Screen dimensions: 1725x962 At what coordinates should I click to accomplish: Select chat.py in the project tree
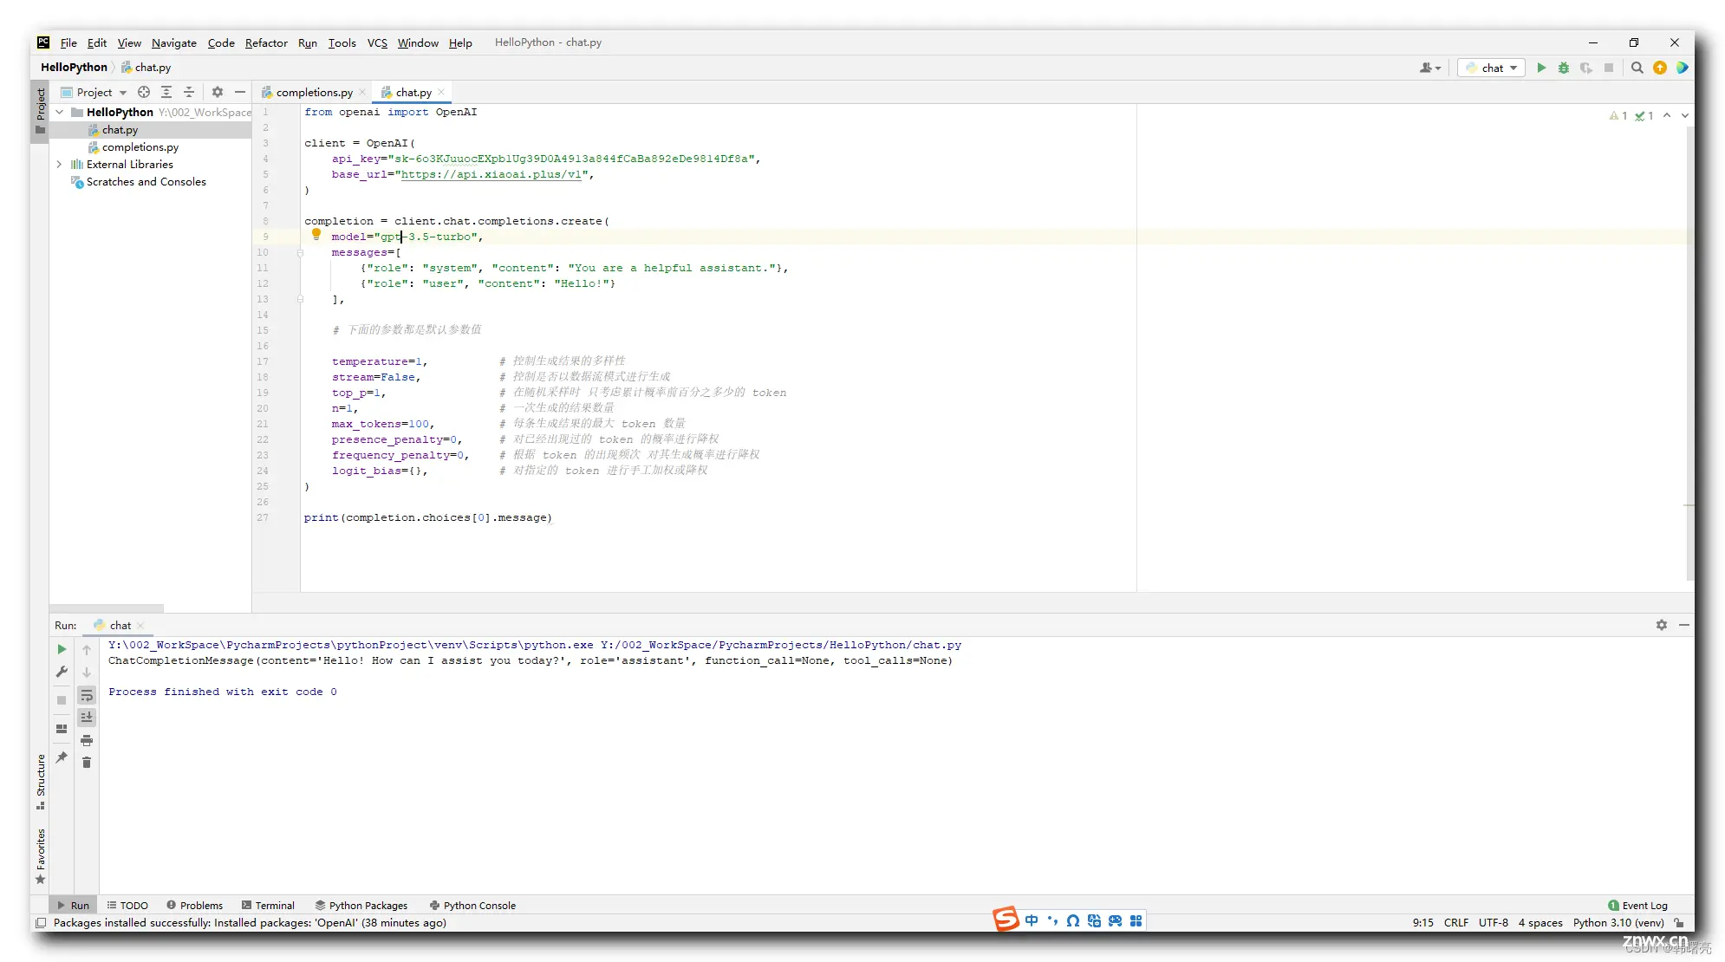point(120,130)
